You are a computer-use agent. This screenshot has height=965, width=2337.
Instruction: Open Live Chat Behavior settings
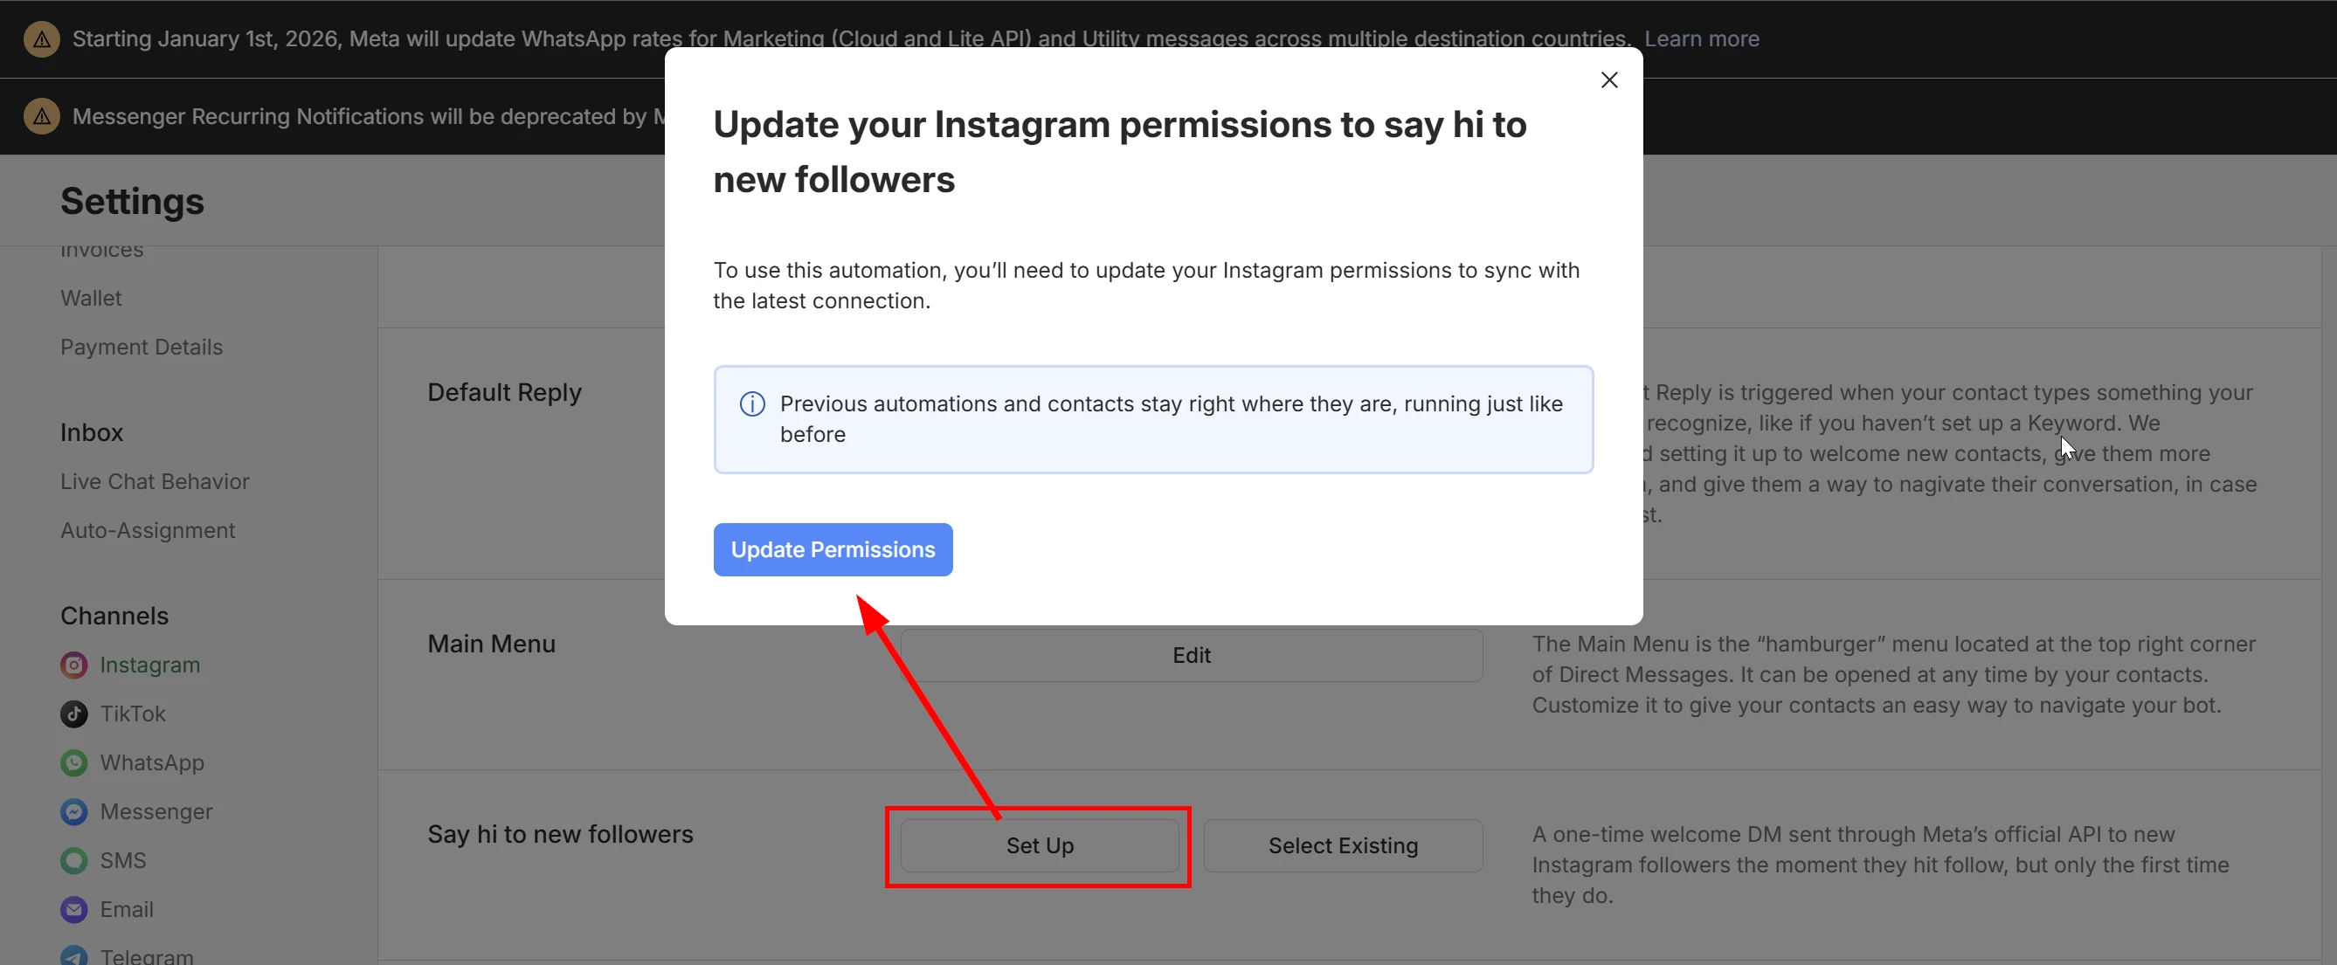pyautogui.click(x=155, y=481)
